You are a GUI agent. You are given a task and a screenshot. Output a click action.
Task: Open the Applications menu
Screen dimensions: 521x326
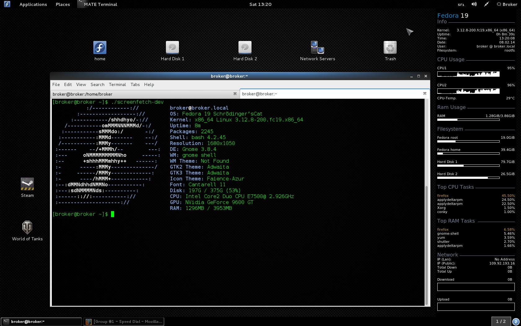(33, 4)
